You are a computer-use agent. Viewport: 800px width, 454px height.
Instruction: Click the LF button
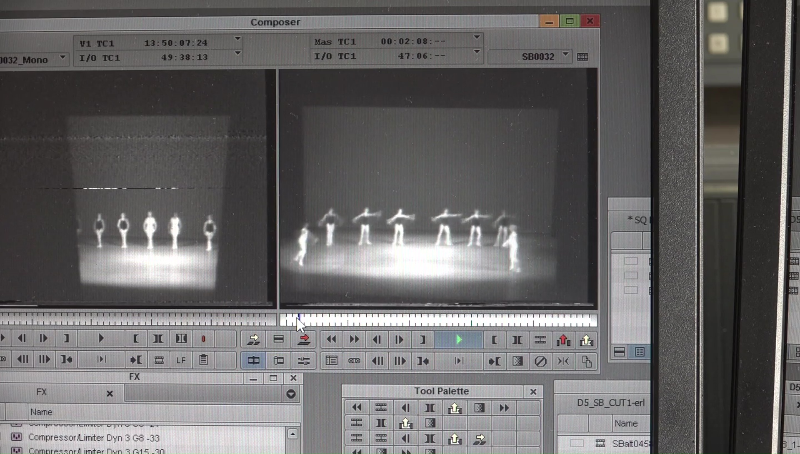pyautogui.click(x=181, y=360)
